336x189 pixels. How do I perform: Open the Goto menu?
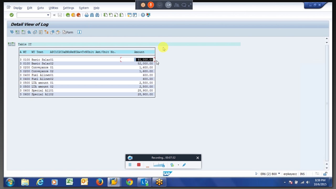(40, 8)
